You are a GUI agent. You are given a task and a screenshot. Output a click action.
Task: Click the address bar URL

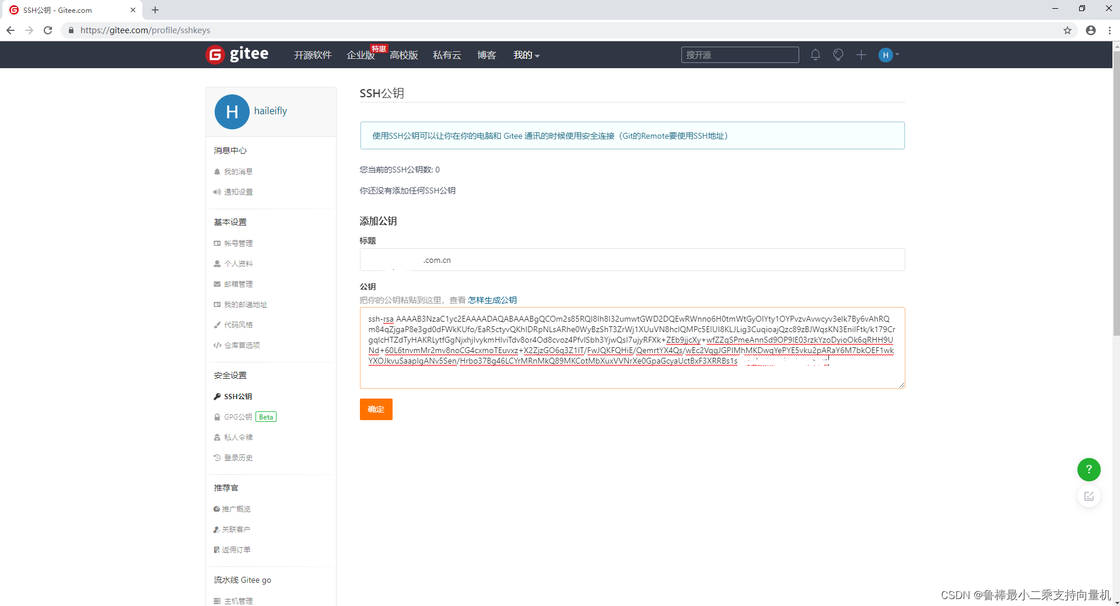click(145, 30)
